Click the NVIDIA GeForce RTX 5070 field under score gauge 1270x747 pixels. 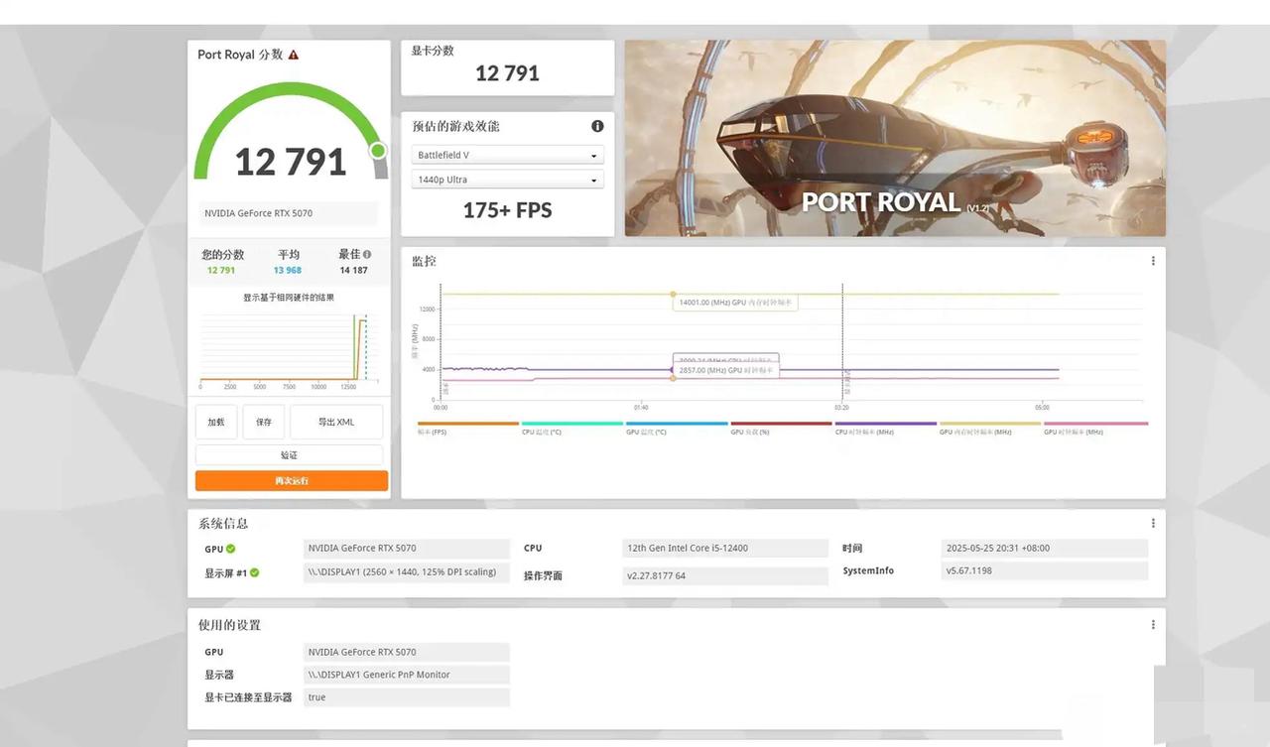point(289,213)
